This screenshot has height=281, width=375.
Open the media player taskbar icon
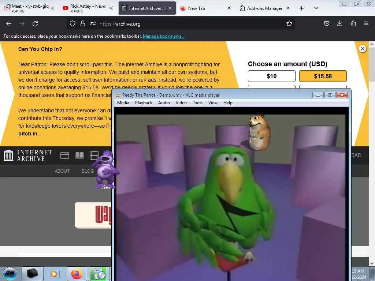pos(54,274)
